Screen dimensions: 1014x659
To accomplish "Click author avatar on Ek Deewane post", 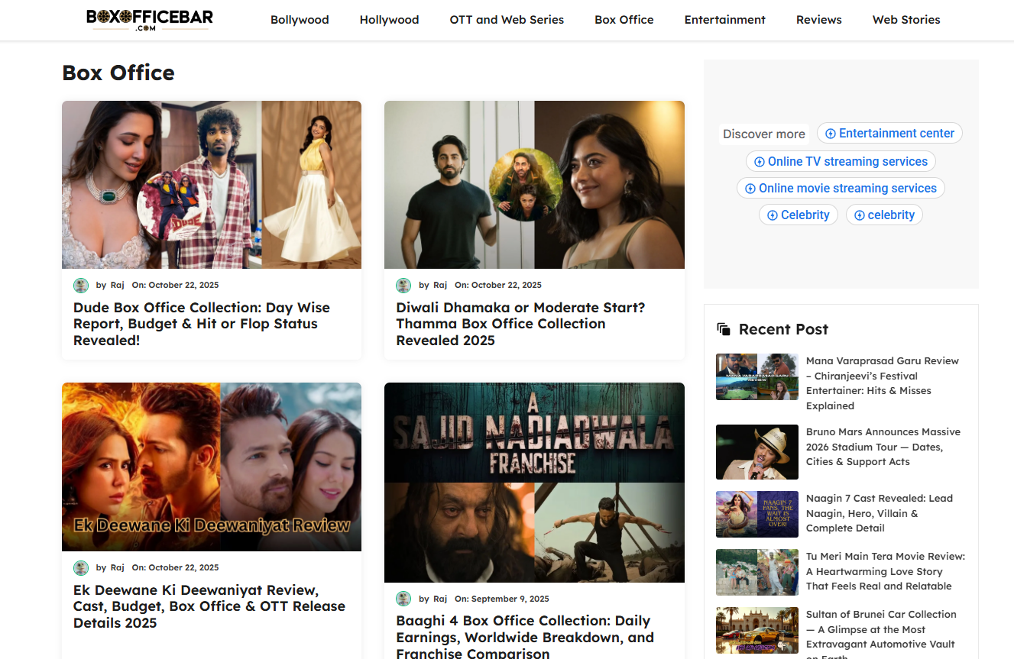I will (x=81, y=568).
